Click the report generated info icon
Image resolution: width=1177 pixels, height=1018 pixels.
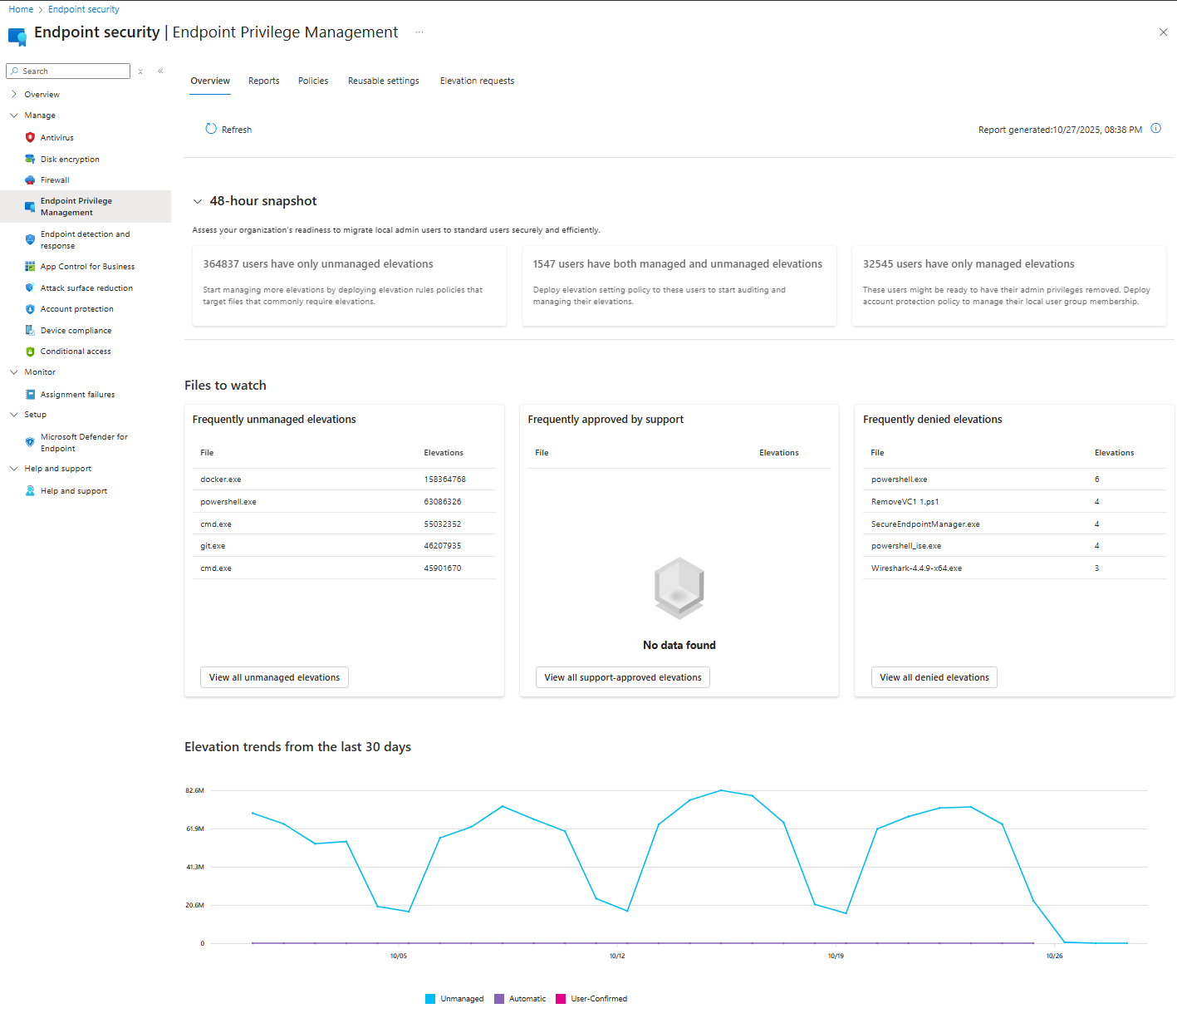(x=1155, y=129)
